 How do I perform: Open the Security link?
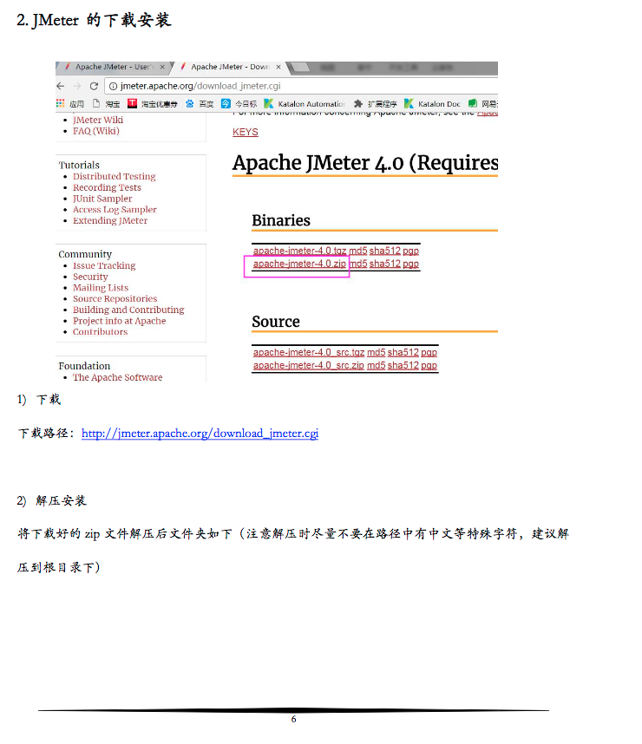pos(90,277)
